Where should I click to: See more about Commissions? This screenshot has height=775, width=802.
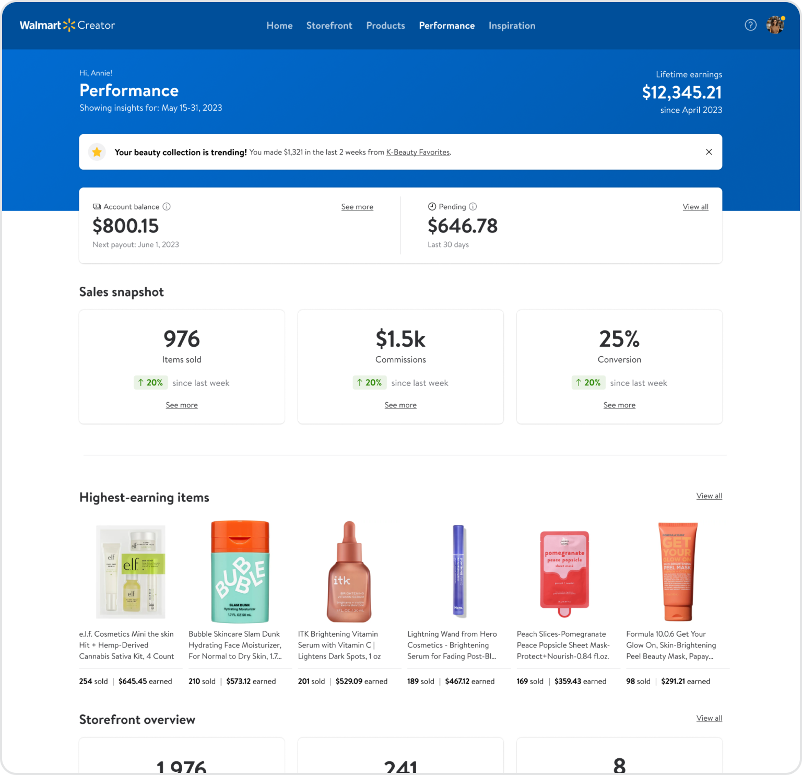[400, 405]
